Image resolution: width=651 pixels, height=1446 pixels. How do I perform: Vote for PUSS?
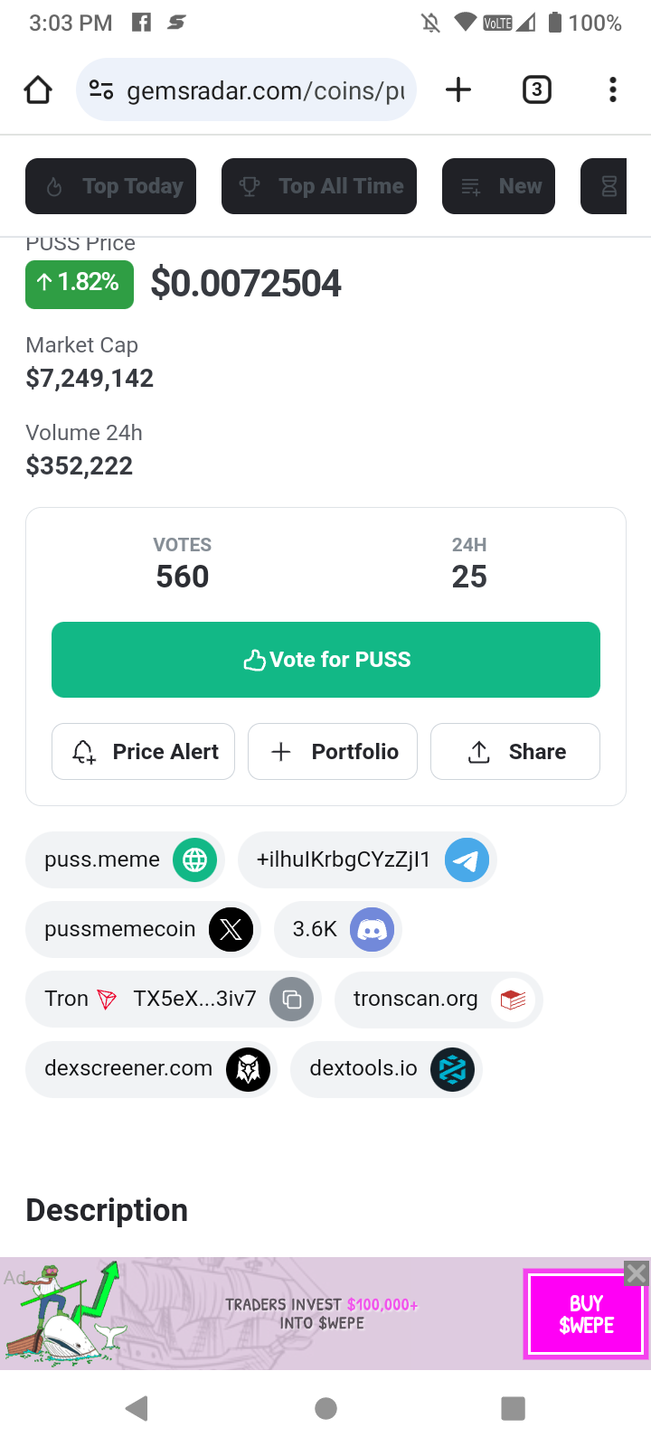[325, 660]
